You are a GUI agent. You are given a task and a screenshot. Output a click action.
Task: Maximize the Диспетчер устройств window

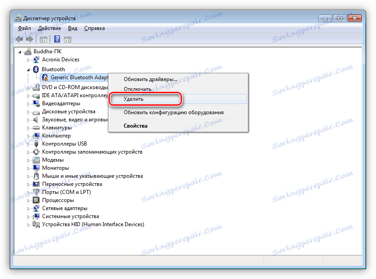pyautogui.click(x=340, y=18)
